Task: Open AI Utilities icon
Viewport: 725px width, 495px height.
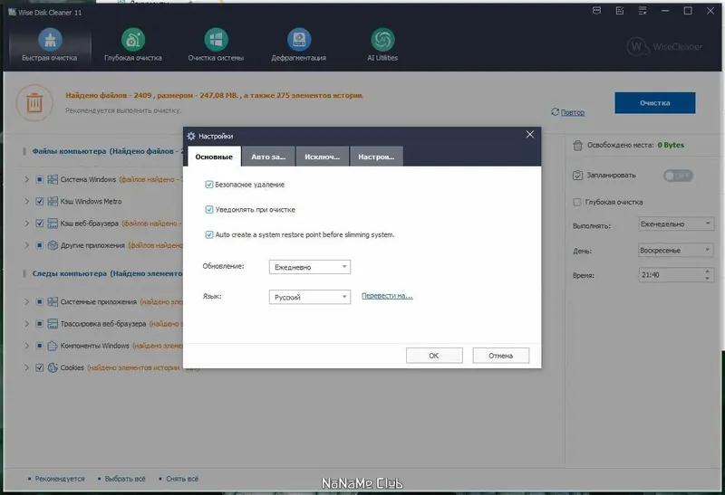Action: (x=382, y=40)
